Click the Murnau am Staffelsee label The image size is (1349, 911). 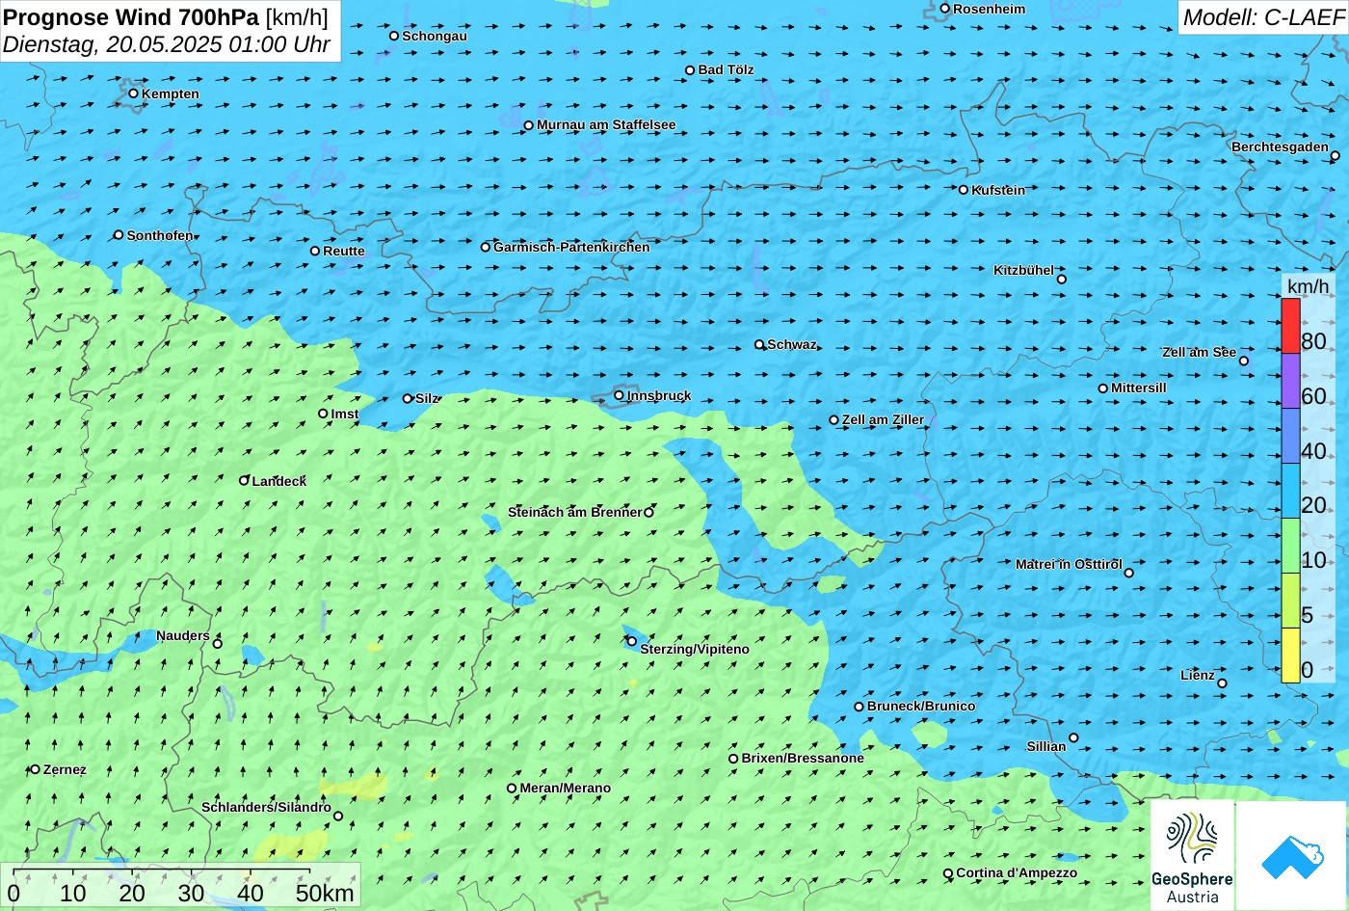click(606, 124)
